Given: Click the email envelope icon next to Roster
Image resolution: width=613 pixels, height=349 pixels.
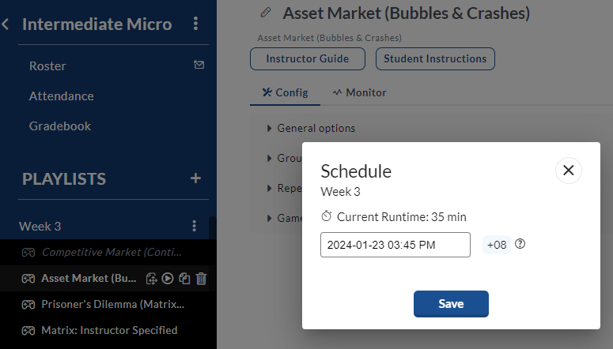Looking at the screenshot, I should tap(199, 65).
